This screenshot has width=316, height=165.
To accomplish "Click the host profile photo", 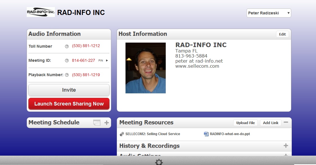I will coord(145,68).
